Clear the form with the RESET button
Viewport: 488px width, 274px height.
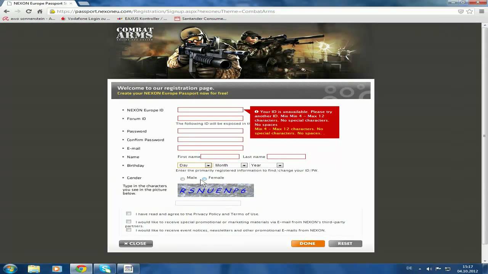point(345,244)
